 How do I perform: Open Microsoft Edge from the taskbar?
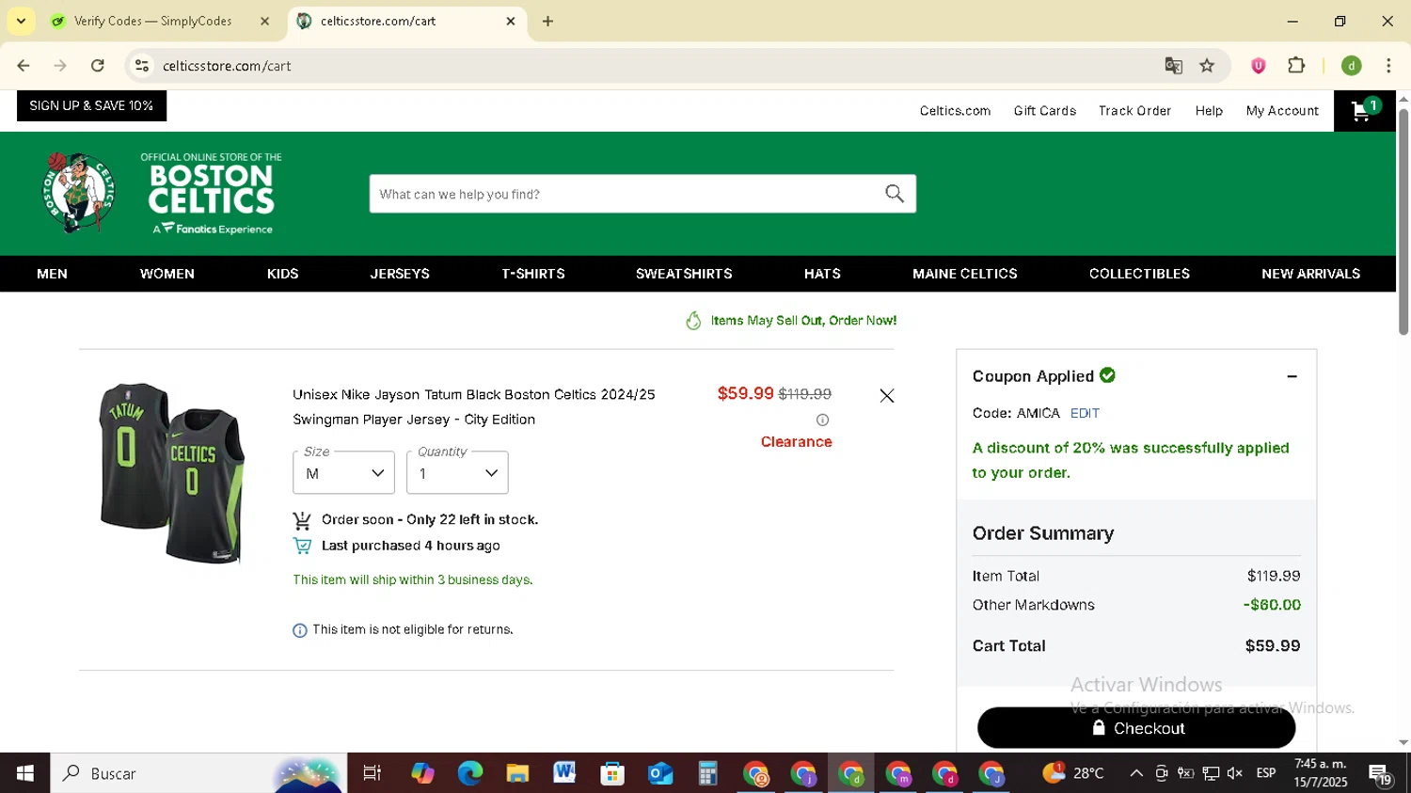click(x=469, y=773)
